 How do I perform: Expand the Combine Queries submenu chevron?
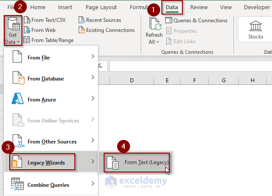93,184
